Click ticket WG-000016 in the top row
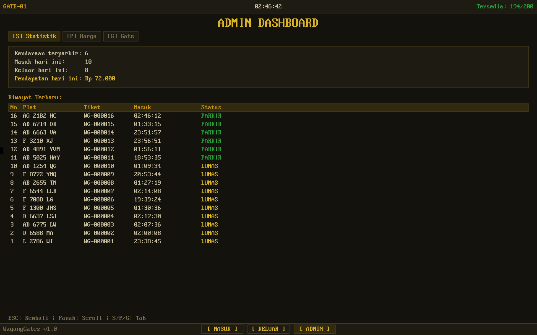This screenshot has width=537, height=335. point(99,116)
